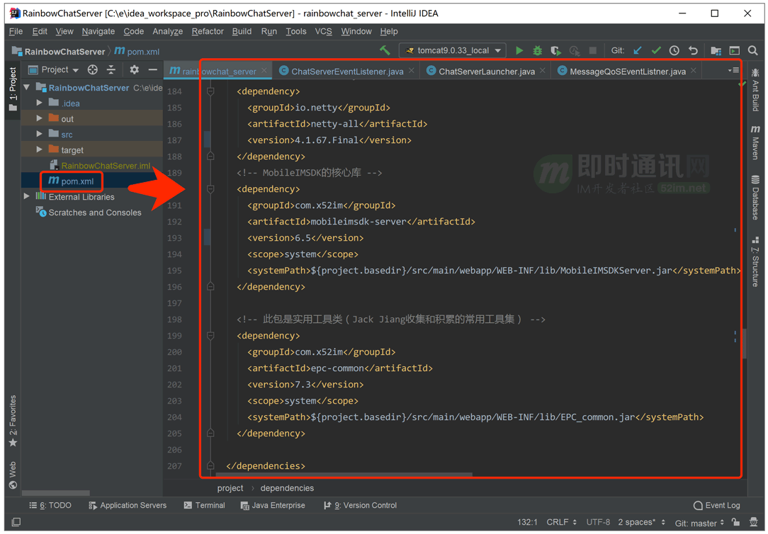Switch to the ChatServerLauncher.java tab

point(486,72)
